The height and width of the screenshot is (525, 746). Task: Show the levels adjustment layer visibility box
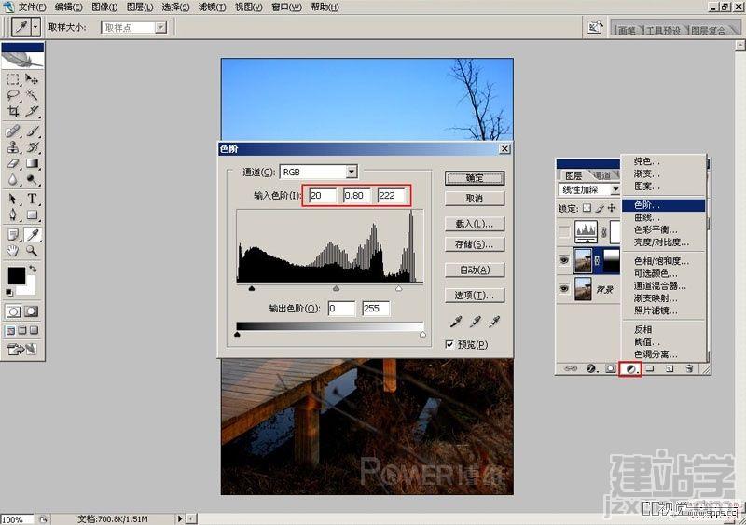(x=564, y=232)
